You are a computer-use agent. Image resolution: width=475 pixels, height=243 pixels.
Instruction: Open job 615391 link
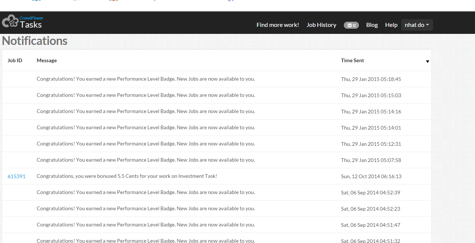click(x=17, y=176)
